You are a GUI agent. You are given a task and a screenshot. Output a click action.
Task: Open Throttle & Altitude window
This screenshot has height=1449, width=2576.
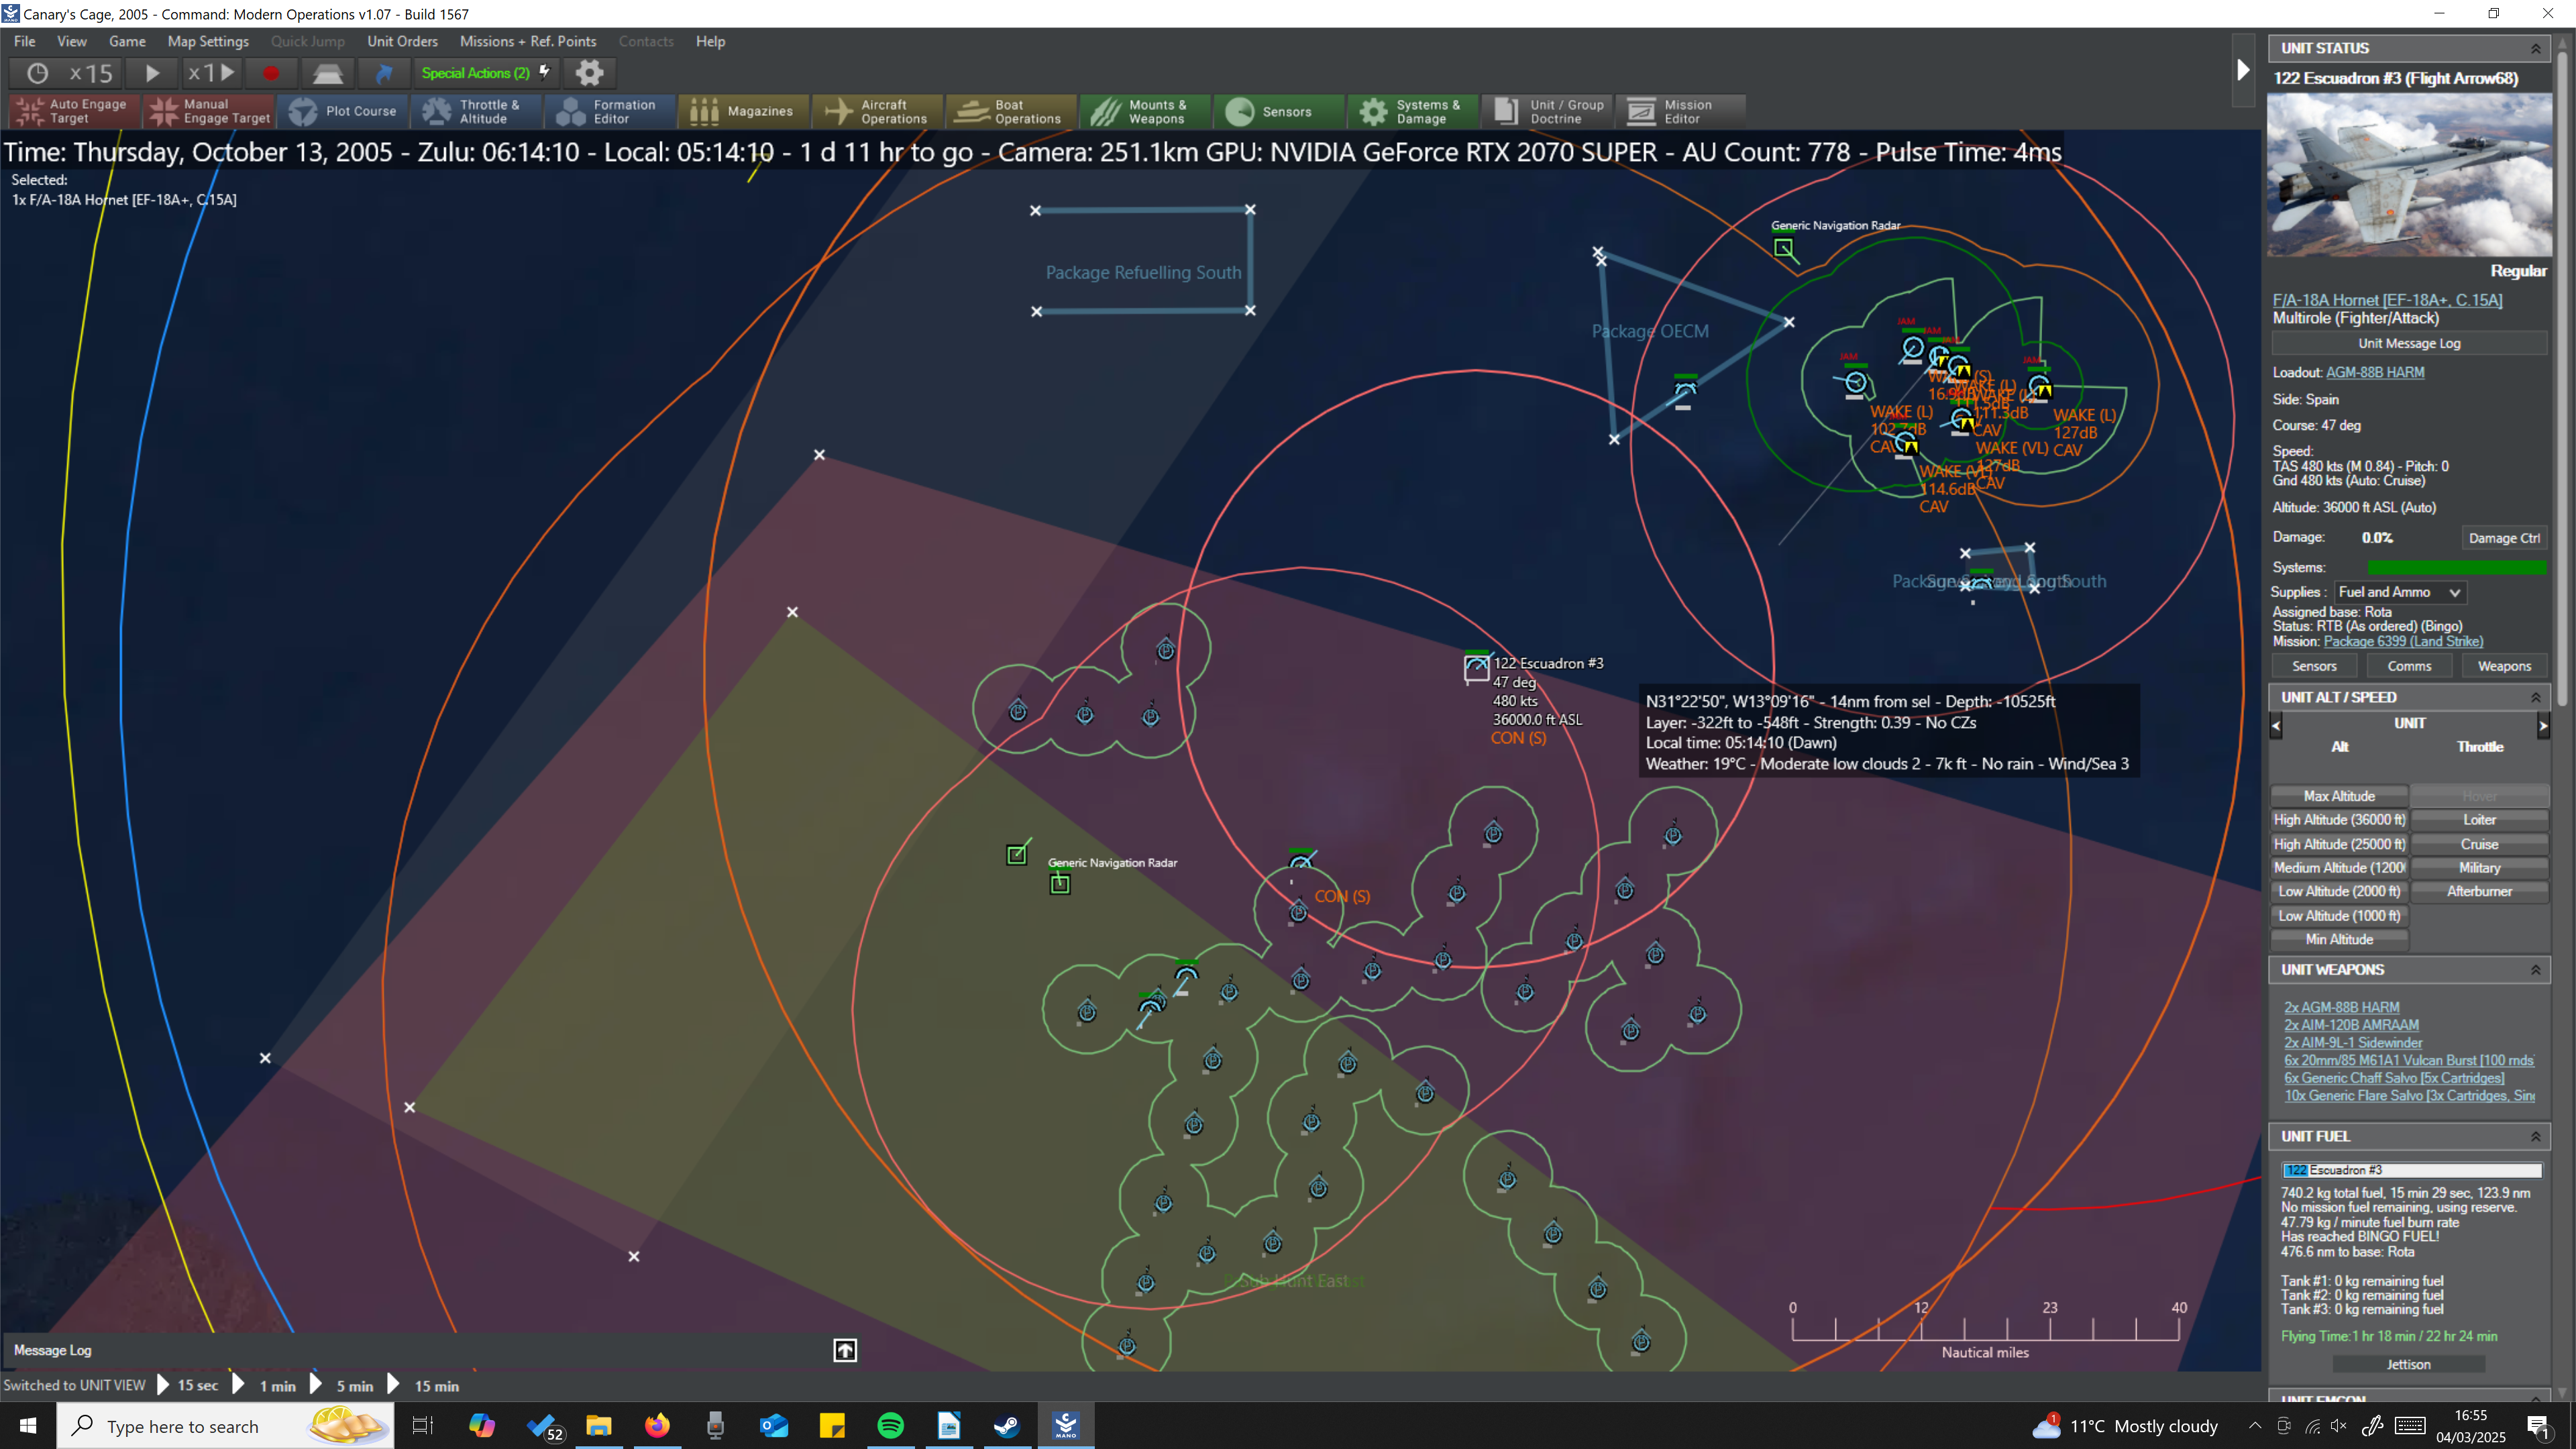point(477,111)
